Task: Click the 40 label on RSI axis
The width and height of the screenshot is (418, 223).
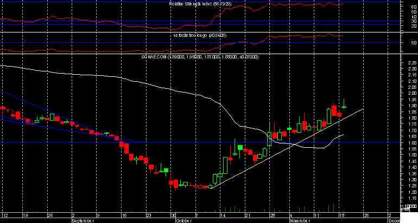Action: pyautogui.click(x=414, y=16)
